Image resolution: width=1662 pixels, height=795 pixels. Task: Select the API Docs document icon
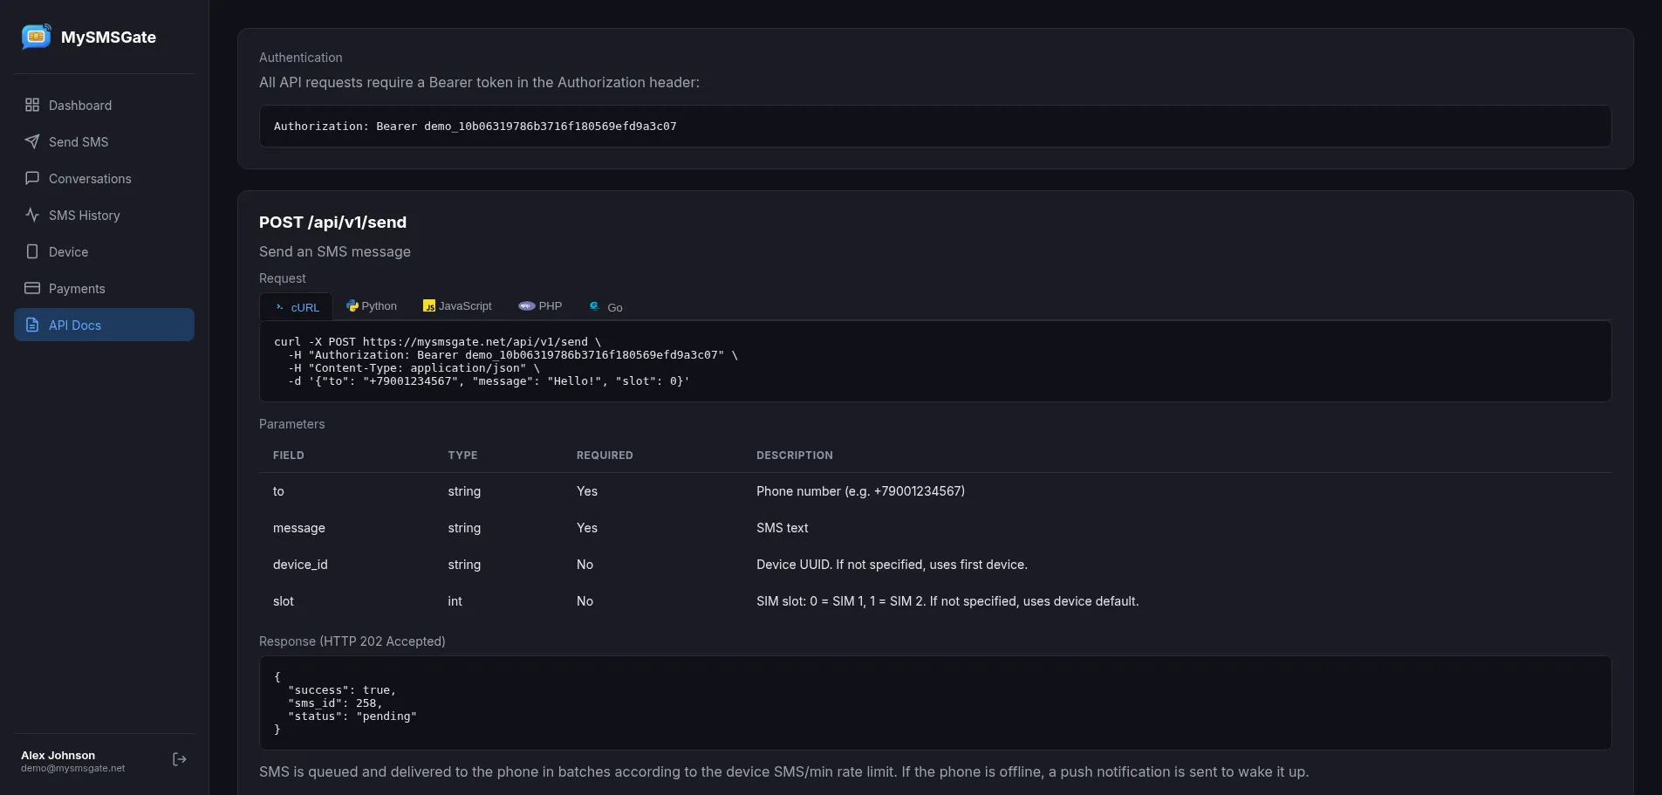[31, 325]
